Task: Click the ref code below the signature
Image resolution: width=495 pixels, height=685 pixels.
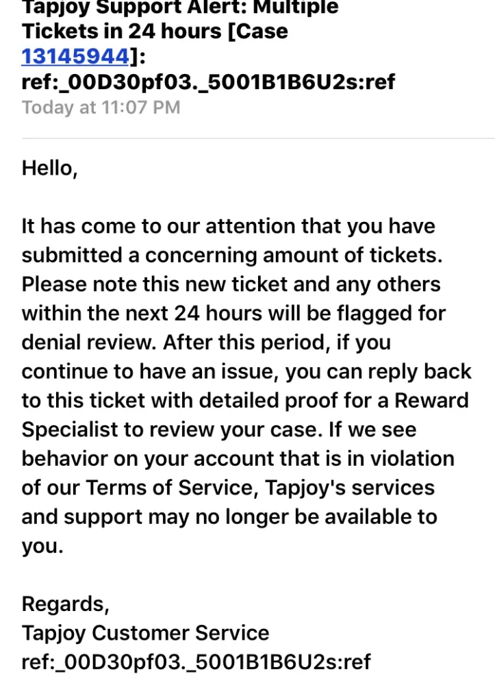Action: click(196, 662)
